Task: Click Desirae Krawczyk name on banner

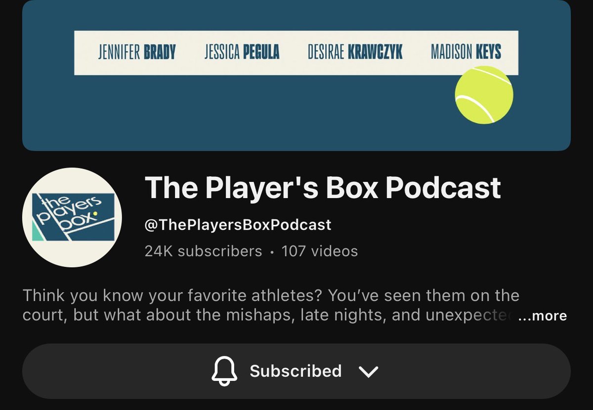Action: pyautogui.click(x=355, y=52)
